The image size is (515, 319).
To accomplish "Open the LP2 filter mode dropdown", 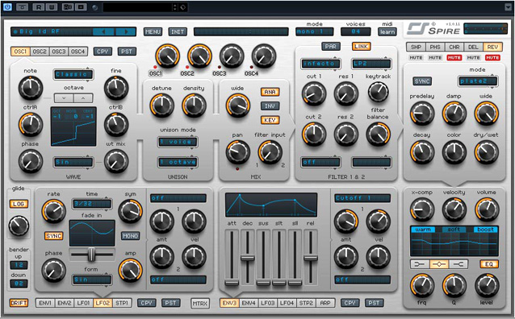I will click(371, 64).
